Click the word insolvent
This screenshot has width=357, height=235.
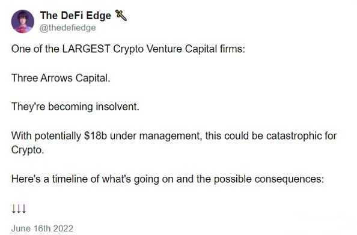(117, 107)
